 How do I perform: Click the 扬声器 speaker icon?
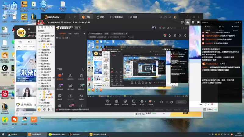click(151, 102)
